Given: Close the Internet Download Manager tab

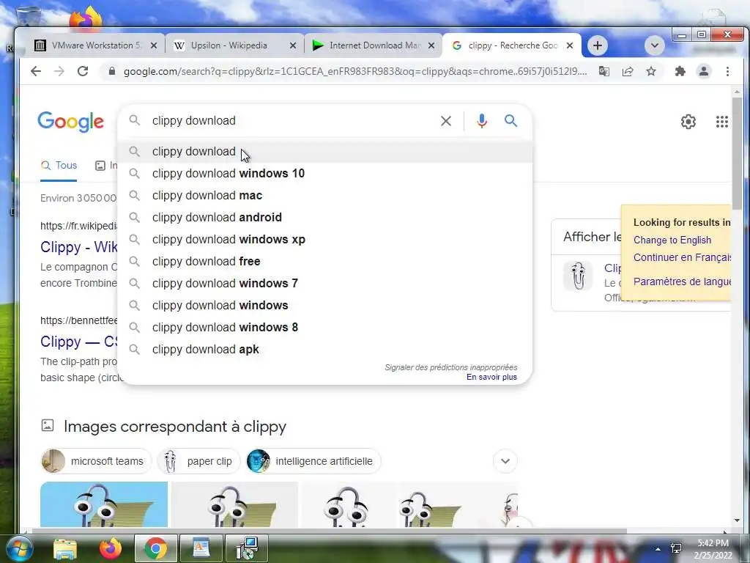Looking at the screenshot, I should point(431,45).
